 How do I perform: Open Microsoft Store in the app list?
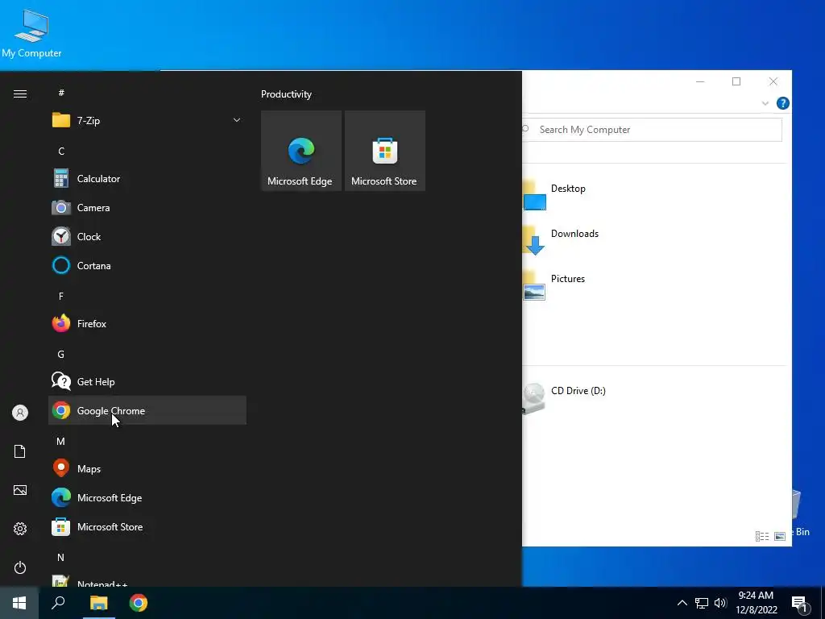coord(147,526)
